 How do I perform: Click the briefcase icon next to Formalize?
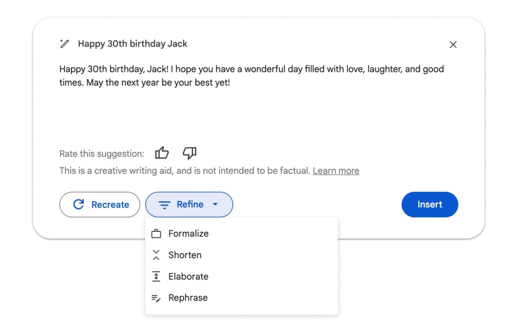156,234
